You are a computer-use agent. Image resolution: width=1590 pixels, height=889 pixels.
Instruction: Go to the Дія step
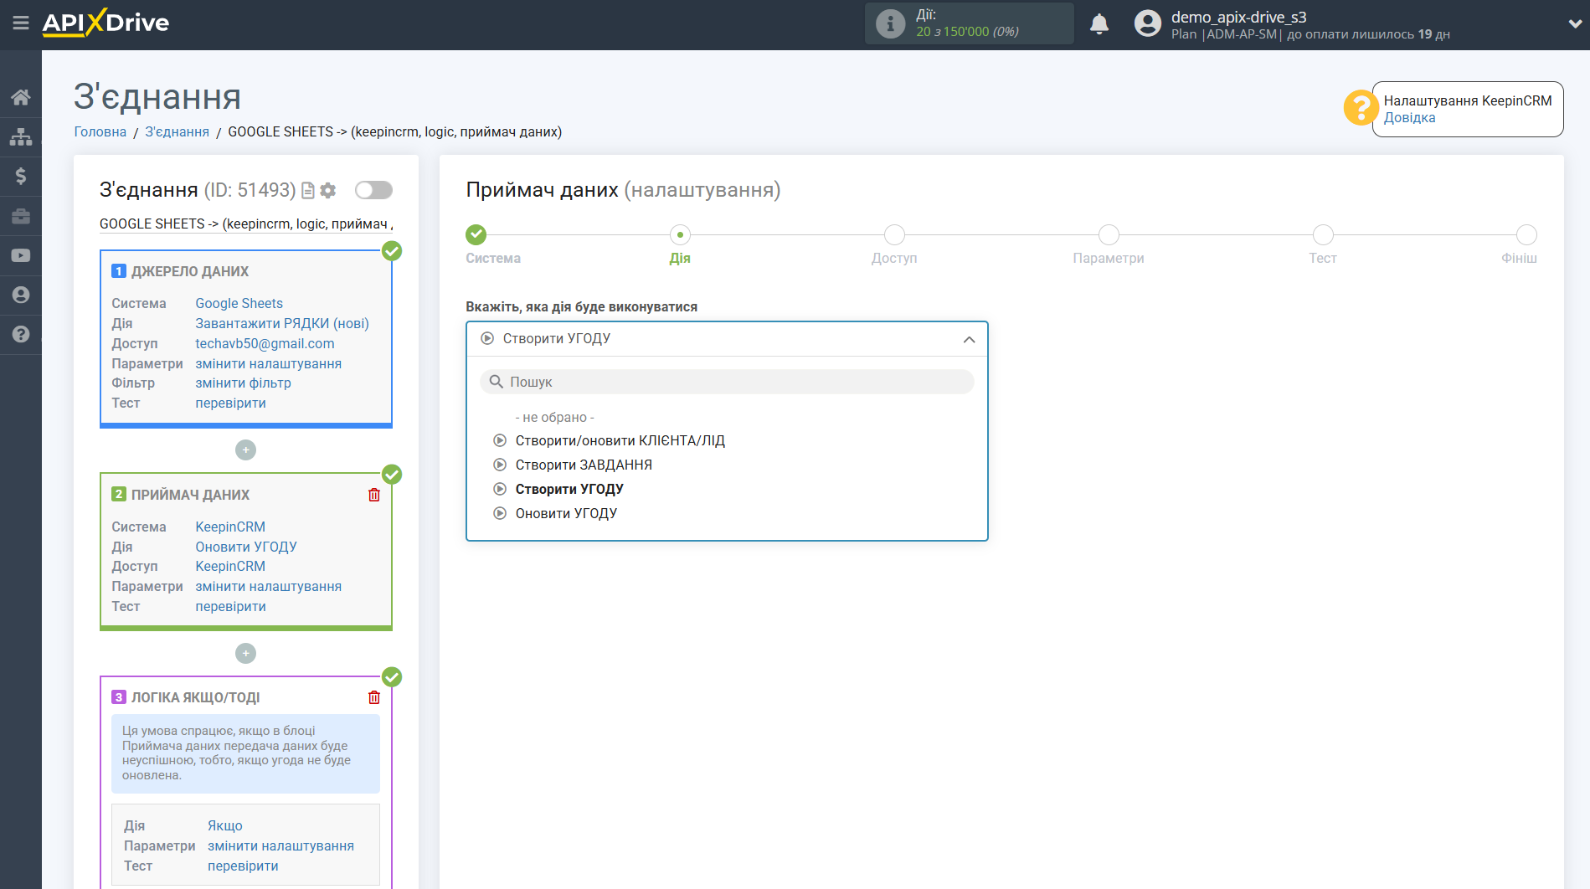[x=680, y=235]
